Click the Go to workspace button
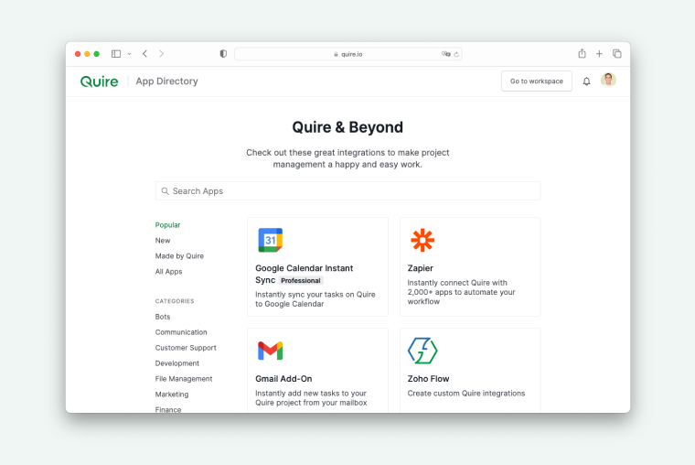 (537, 81)
